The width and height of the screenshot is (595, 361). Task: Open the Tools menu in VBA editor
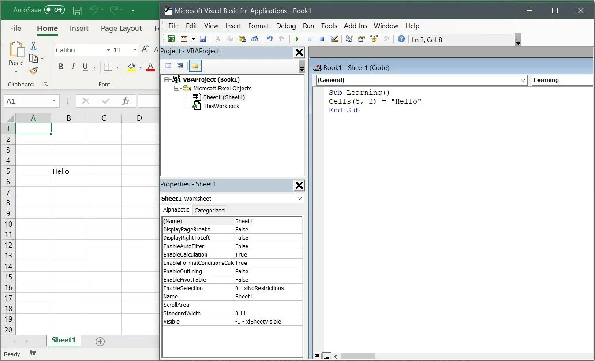[329, 26]
